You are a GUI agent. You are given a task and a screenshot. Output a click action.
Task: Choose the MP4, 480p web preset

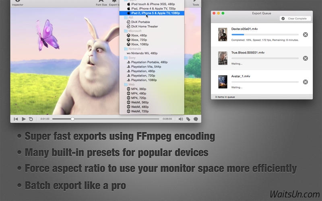[152, 94]
